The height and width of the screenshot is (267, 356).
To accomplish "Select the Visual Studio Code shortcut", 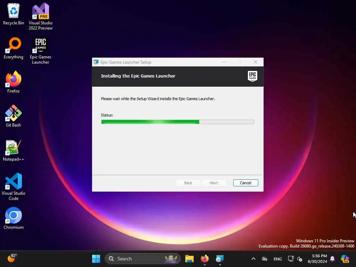I will tap(14, 187).
